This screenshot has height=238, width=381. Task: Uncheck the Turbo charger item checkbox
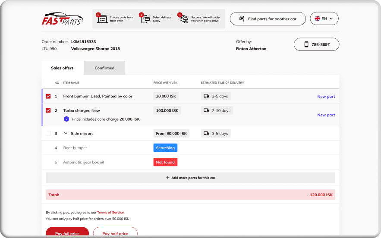pos(48,111)
